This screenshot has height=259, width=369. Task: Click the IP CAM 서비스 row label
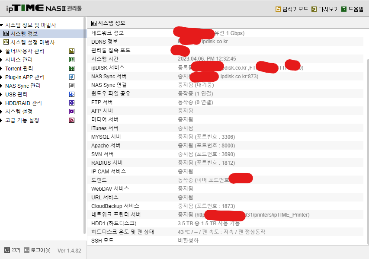click(109, 172)
